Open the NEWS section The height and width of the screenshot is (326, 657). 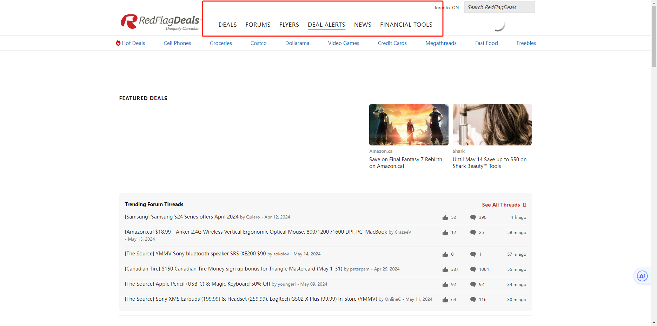tap(363, 25)
